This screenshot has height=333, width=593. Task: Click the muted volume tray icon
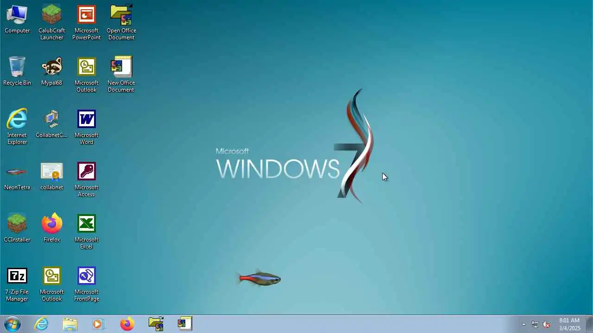pyautogui.click(x=546, y=324)
